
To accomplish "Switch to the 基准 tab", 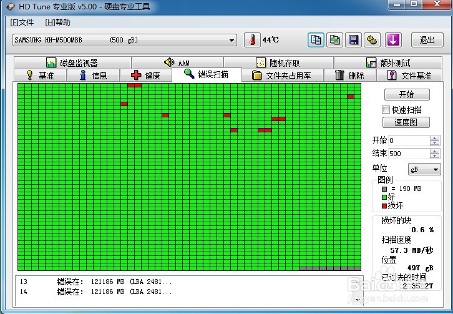I will click(x=40, y=76).
